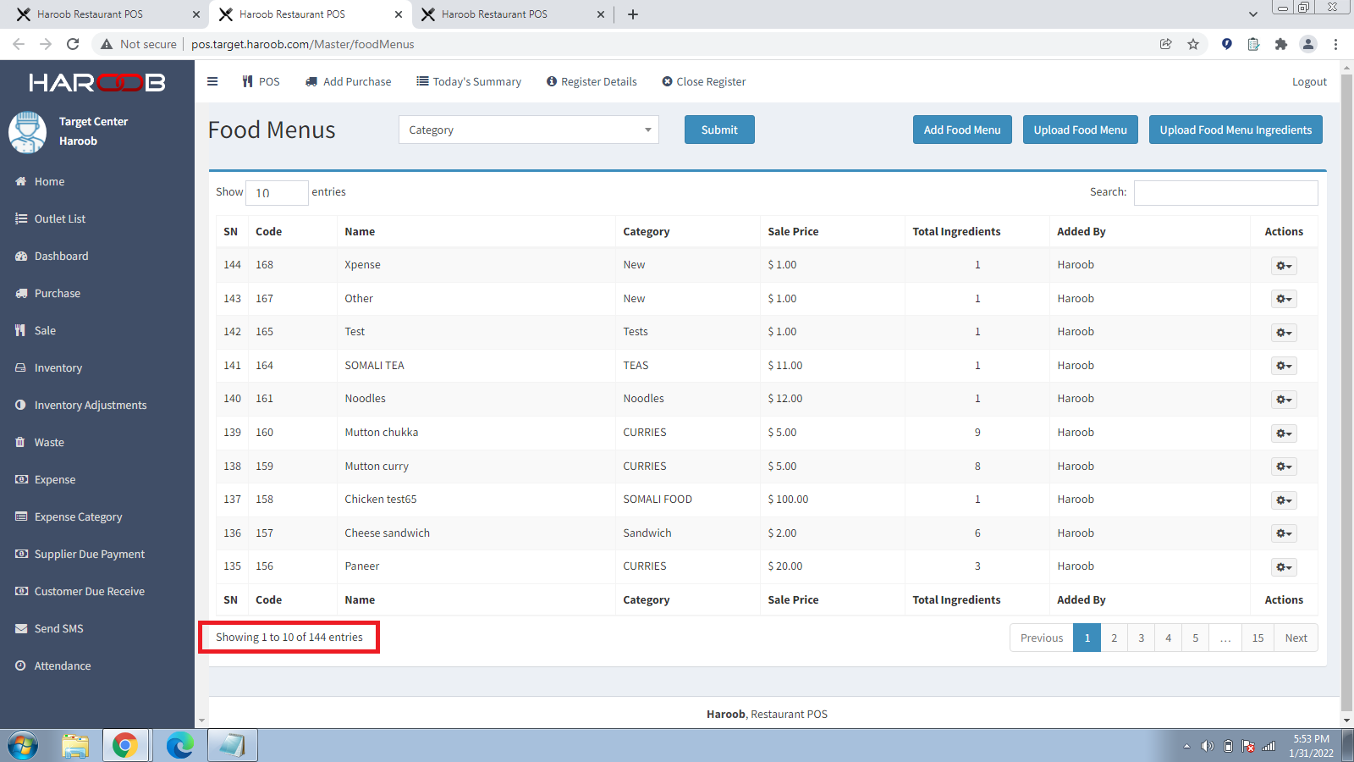
Task: Open the Windows Start menu
Action: pos(23,746)
